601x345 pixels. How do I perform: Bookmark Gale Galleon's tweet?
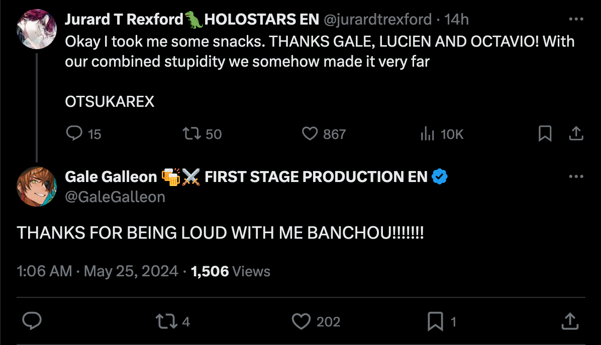coord(435,321)
